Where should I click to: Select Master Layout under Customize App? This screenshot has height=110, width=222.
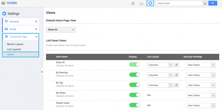tap(15, 44)
